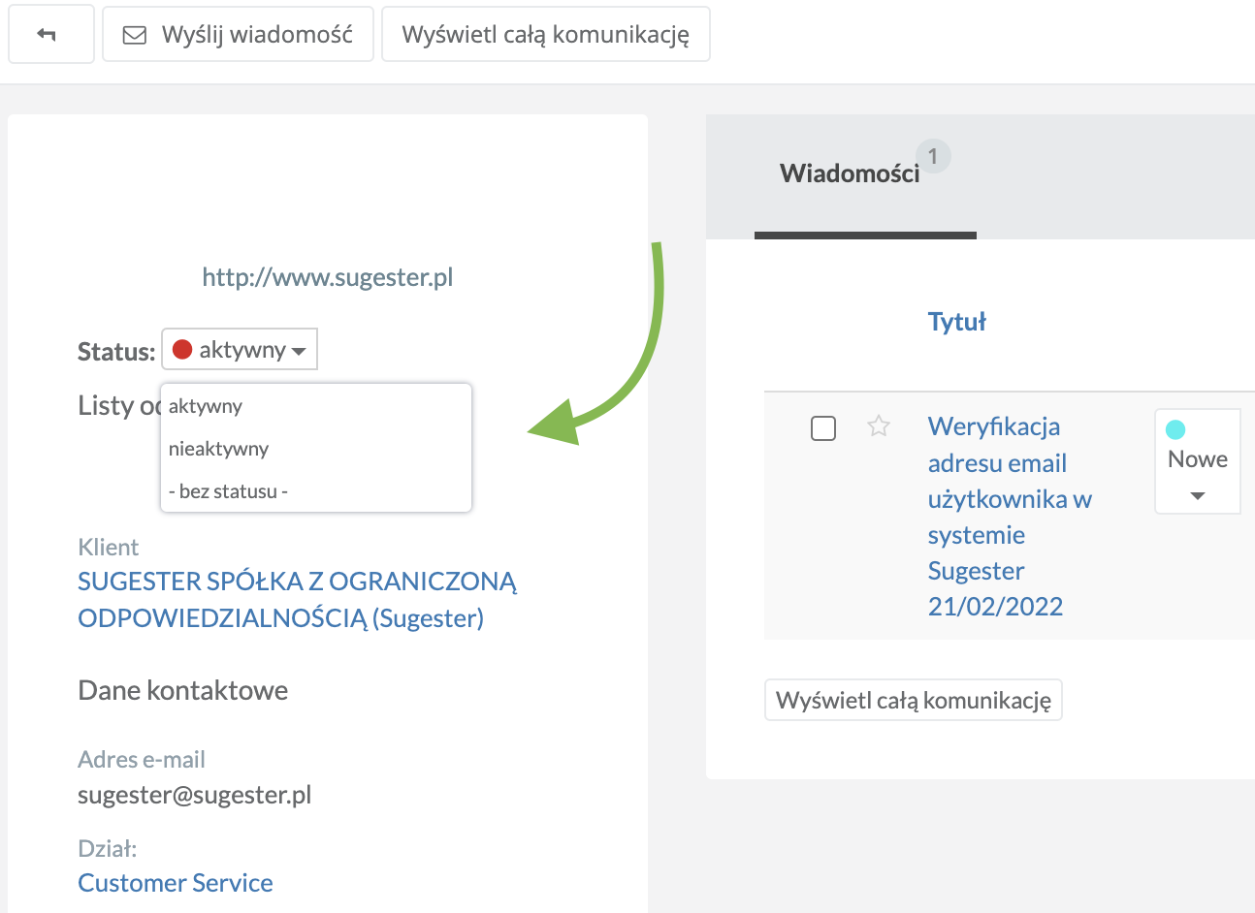Click the back arrow icon
This screenshot has height=913, width=1255.
50,33
